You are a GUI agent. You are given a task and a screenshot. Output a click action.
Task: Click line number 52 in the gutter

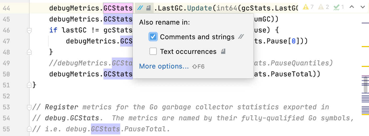click(6, 96)
